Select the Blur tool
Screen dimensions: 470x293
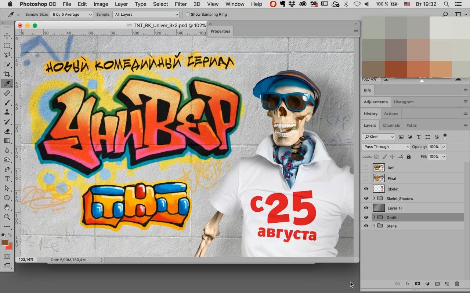point(7,150)
